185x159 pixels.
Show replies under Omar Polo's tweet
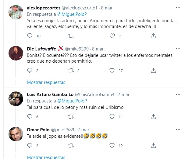click(46, 157)
